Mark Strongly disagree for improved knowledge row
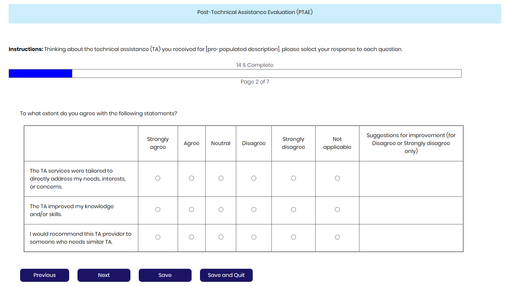The image size is (505, 286). click(293, 210)
